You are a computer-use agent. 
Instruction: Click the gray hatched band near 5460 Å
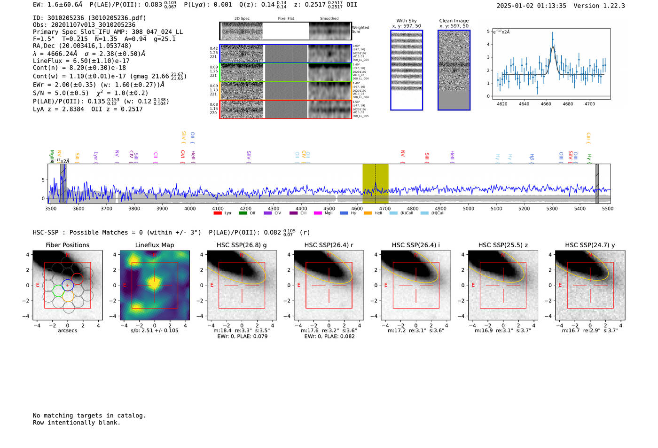coord(597,183)
